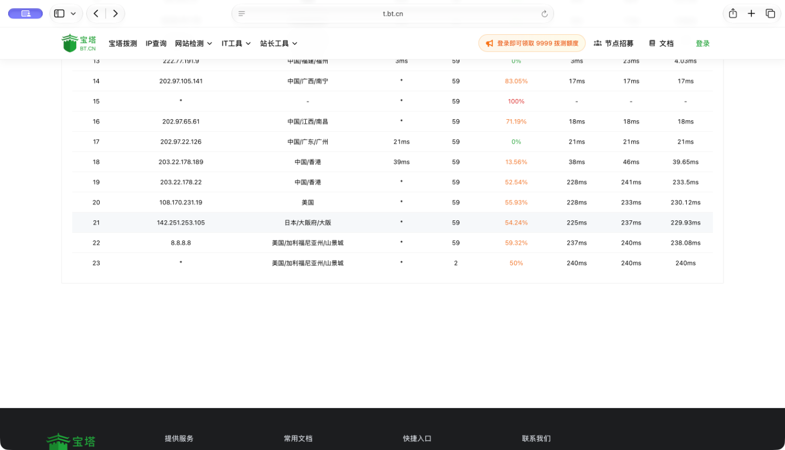Image resolution: width=785 pixels, height=450 pixels.
Task: Click the document icon beside 文档
Action: 652,43
